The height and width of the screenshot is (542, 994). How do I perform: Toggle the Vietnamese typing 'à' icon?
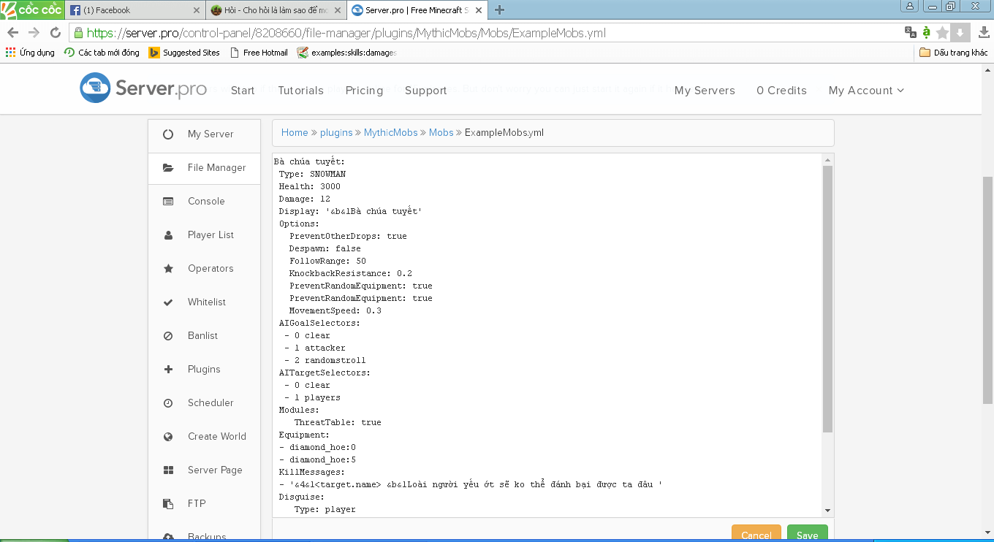coord(927,32)
